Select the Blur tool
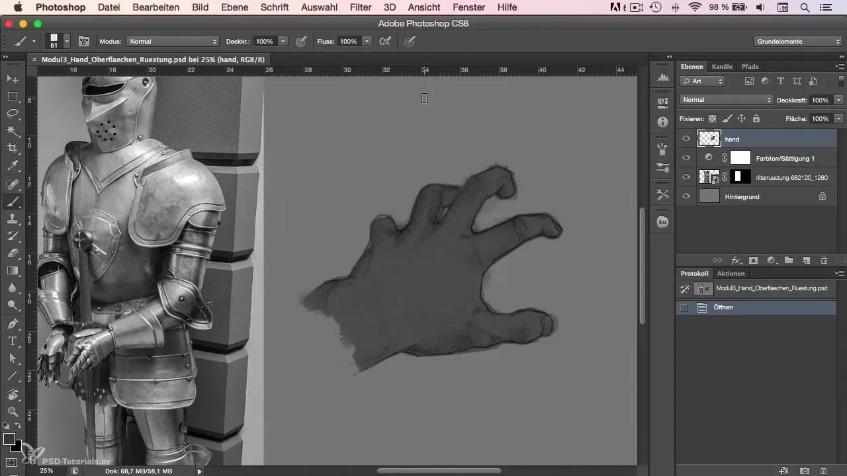 (12, 288)
